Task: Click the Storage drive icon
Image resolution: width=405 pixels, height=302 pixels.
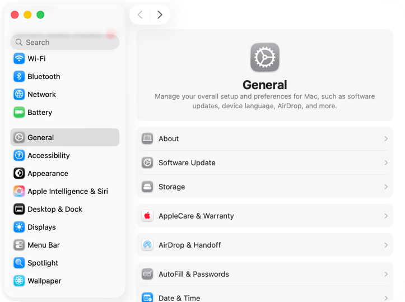Action: coord(147,187)
